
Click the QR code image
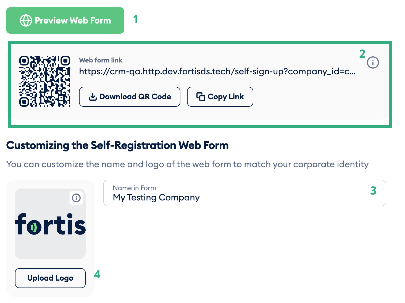[x=45, y=81]
